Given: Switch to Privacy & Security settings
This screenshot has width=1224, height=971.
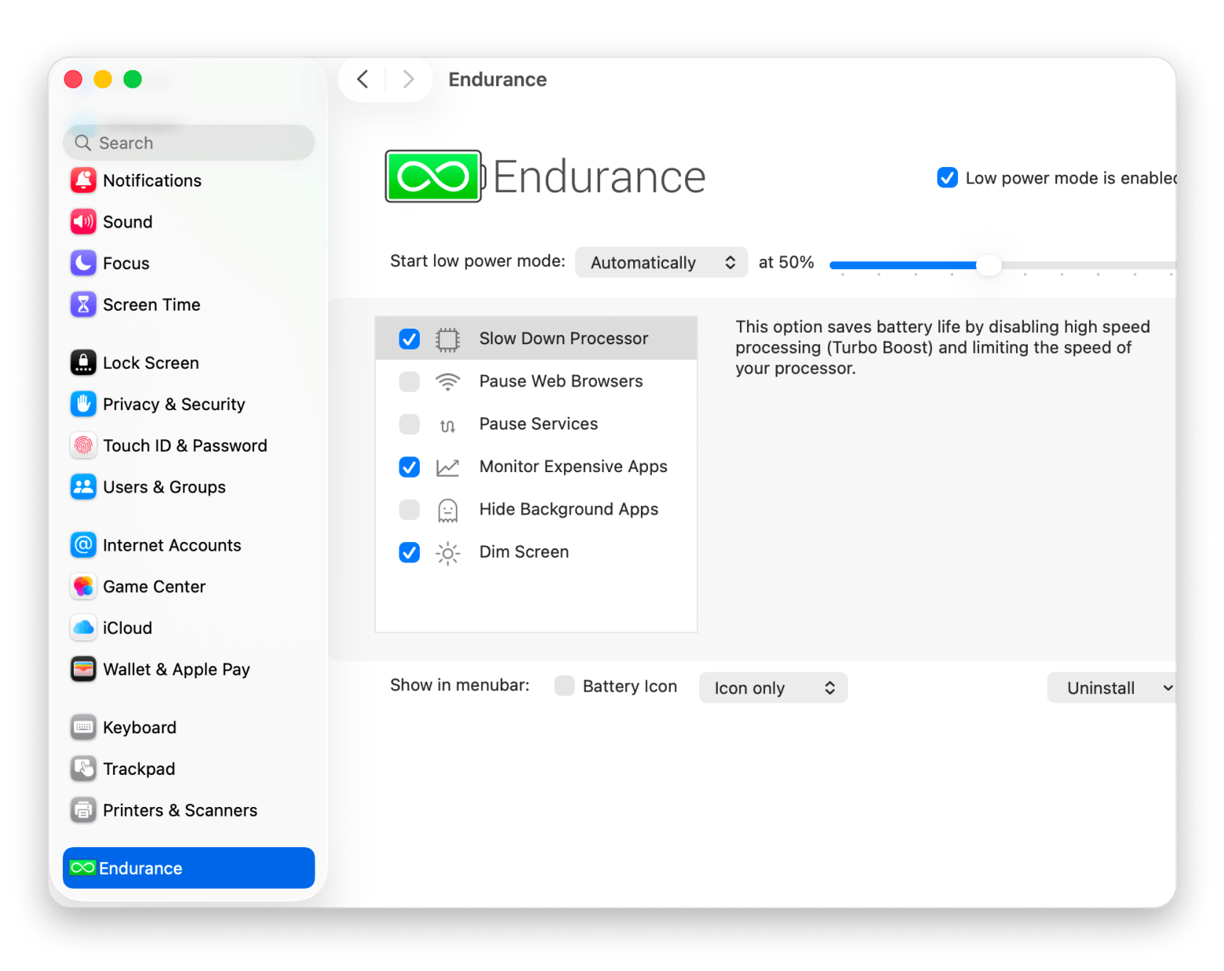Looking at the screenshot, I should coord(173,404).
